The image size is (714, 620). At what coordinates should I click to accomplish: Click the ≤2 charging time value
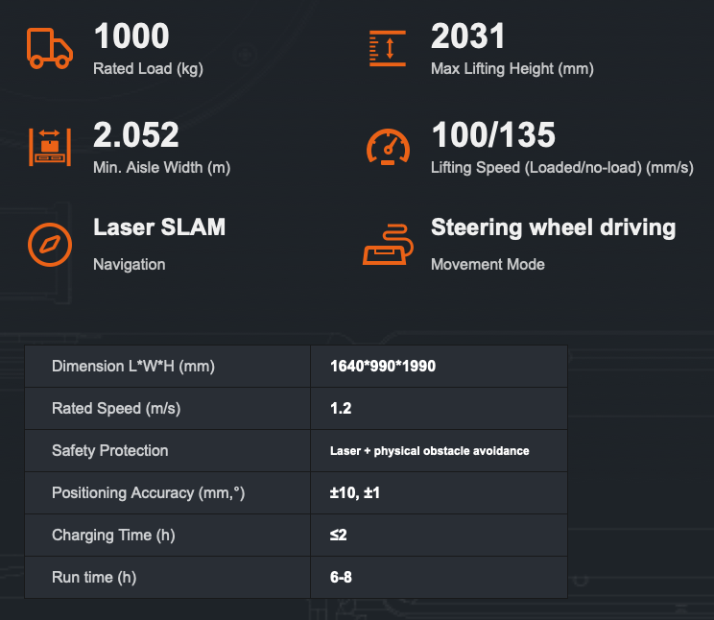click(339, 535)
